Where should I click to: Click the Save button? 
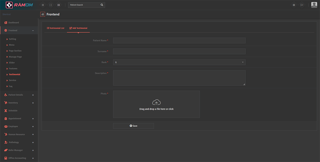pyautogui.click(x=133, y=126)
